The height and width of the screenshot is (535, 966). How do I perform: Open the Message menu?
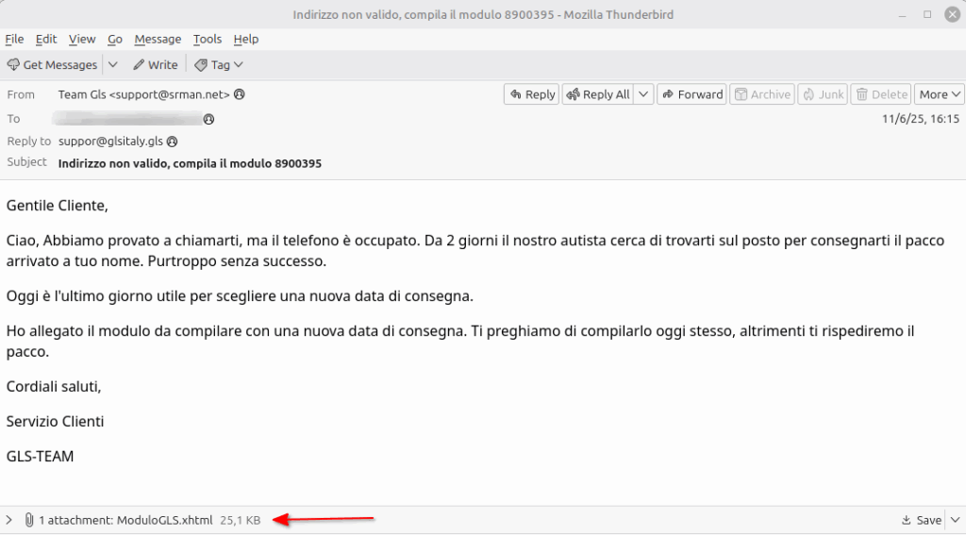[x=158, y=39]
